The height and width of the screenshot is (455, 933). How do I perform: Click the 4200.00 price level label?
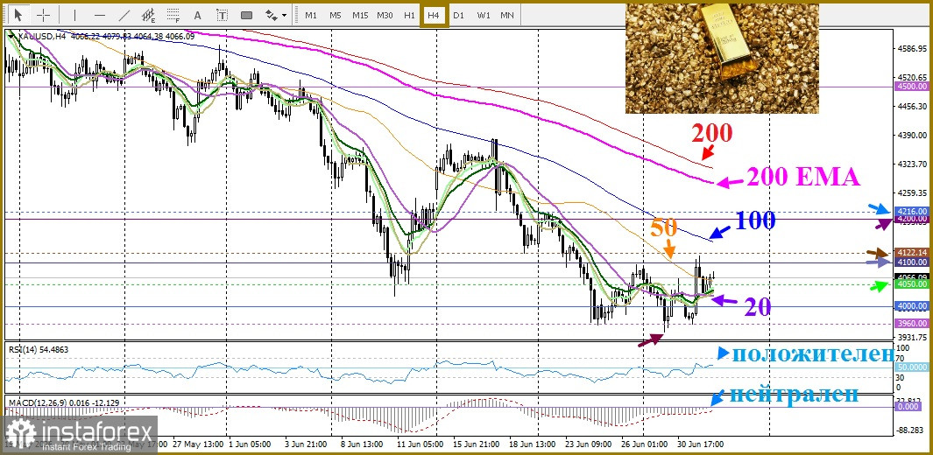coord(911,219)
